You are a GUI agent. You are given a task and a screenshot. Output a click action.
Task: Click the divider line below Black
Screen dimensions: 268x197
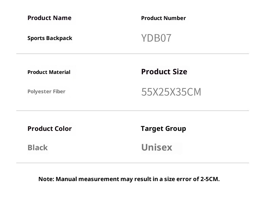[x=132, y=163]
